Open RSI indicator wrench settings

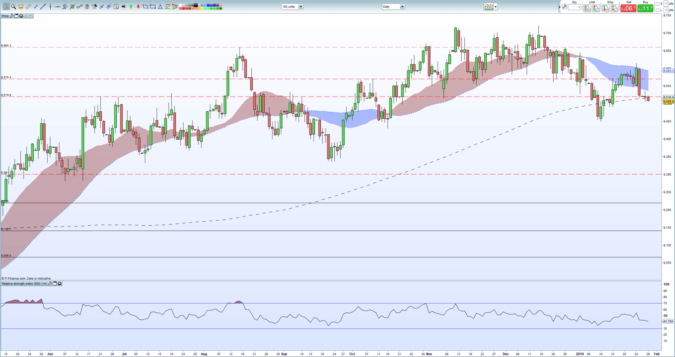point(50,283)
